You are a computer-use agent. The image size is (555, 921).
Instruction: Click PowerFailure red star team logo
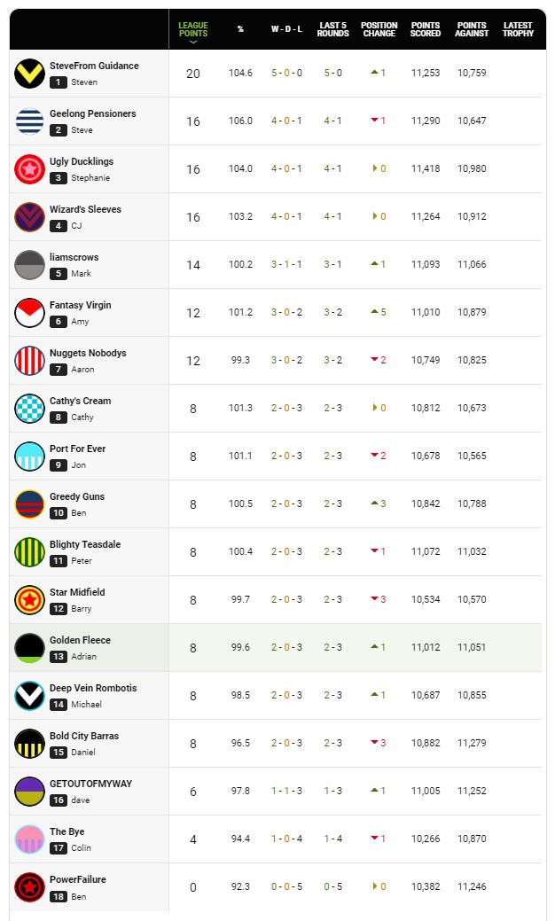tap(29, 887)
